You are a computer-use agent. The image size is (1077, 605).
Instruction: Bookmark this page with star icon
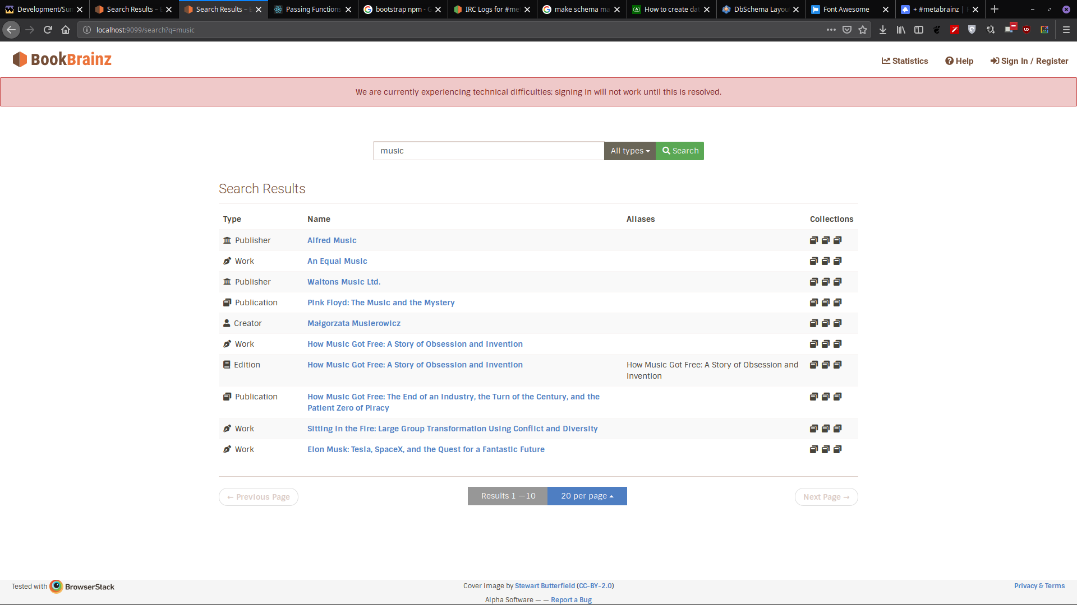coord(863,30)
